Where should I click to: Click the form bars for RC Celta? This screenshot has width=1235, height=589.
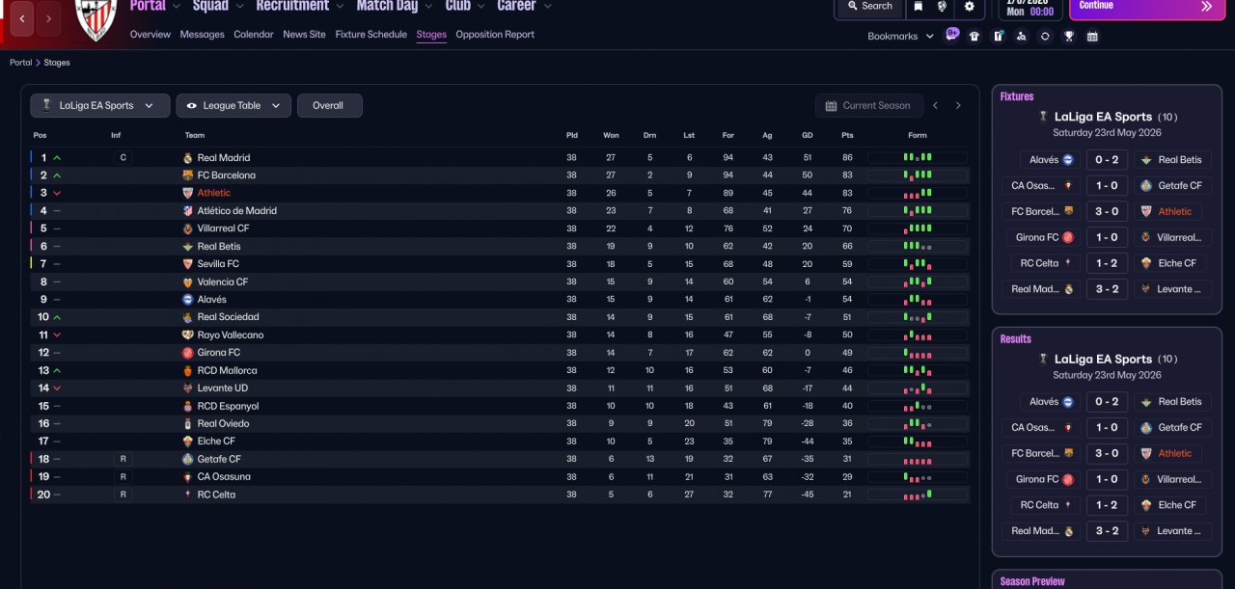(918, 495)
